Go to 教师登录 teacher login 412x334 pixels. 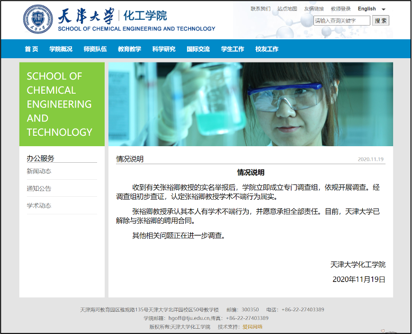[x=340, y=9]
